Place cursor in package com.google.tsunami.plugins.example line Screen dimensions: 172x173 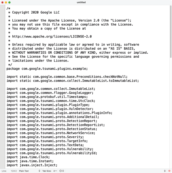pyautogui.click(x=47, y=69)
